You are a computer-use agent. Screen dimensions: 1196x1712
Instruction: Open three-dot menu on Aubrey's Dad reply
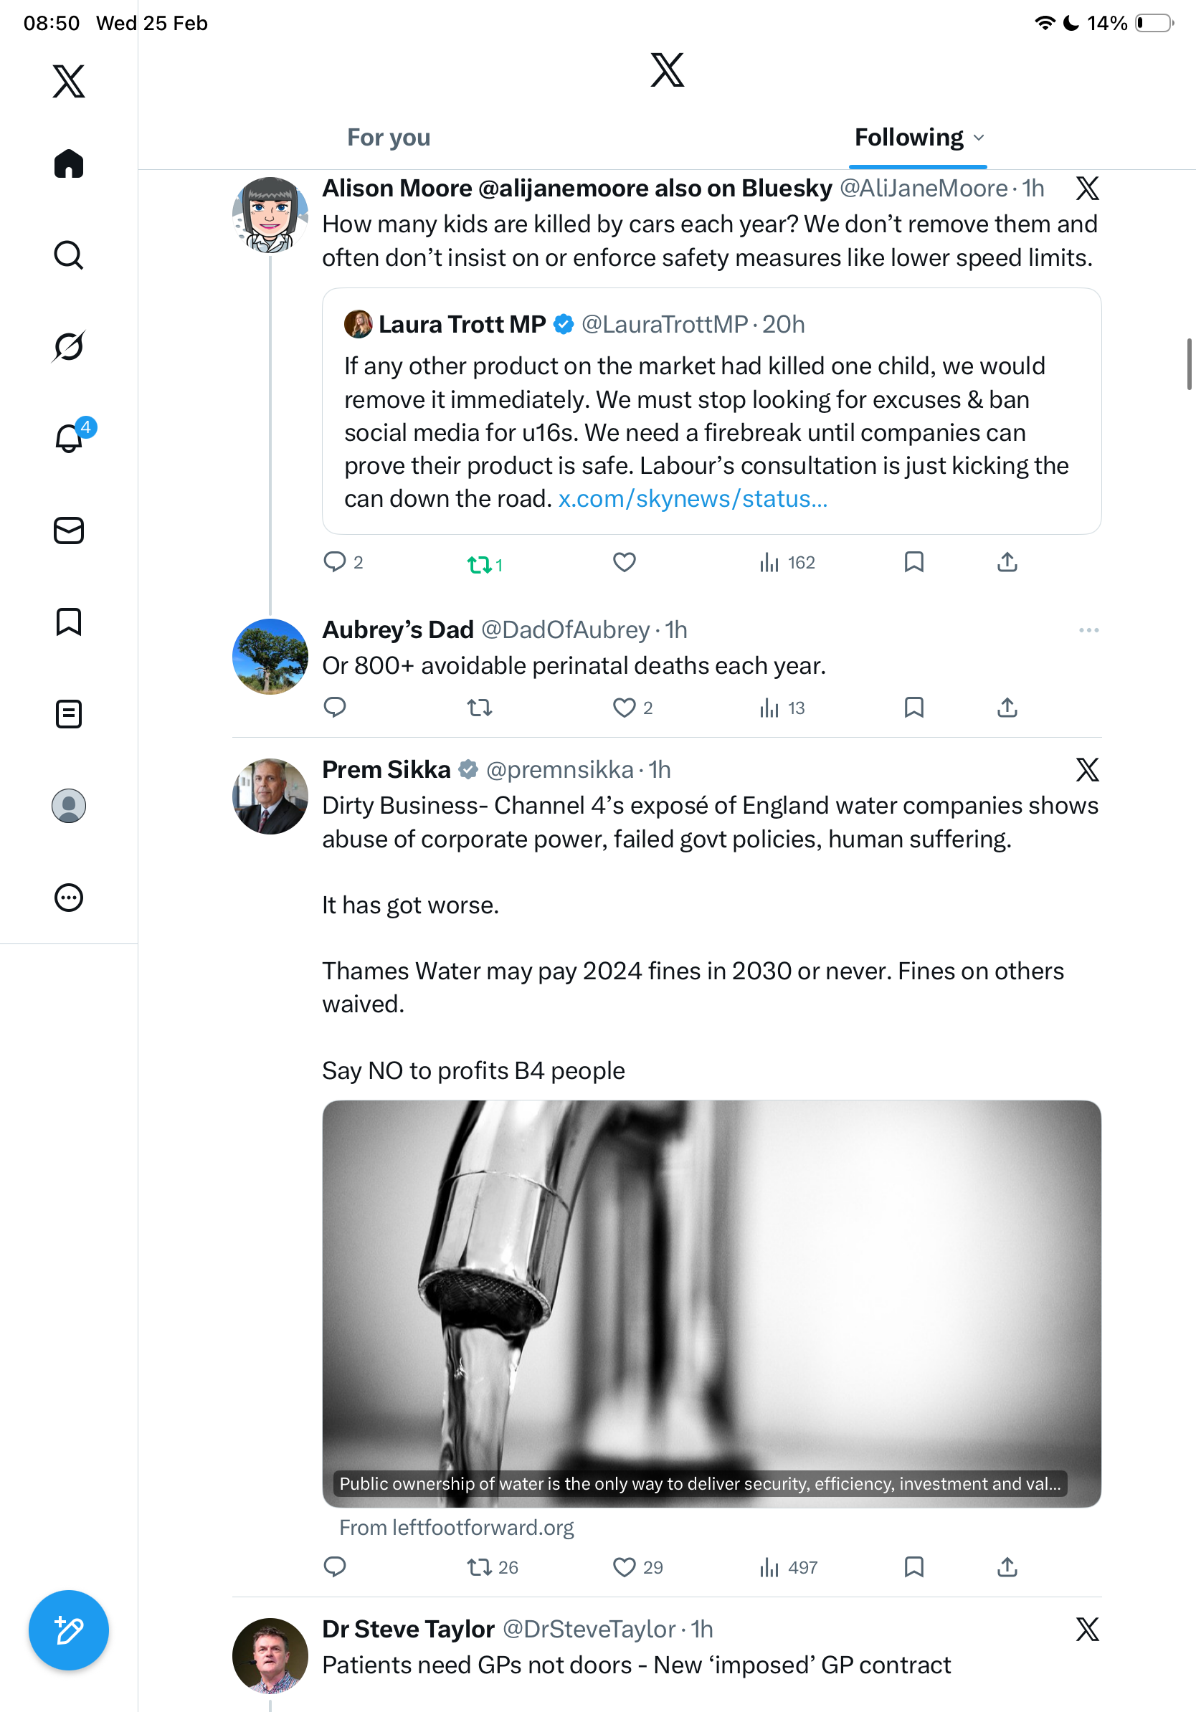(x=1088, y=630)
